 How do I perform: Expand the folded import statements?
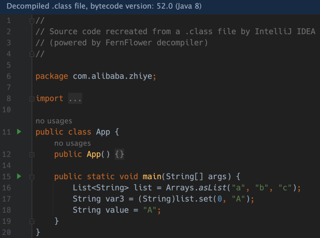click(32, 99)
